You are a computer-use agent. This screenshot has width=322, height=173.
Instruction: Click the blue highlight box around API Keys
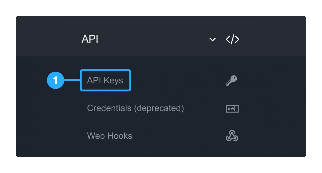(x=105, y=80)
